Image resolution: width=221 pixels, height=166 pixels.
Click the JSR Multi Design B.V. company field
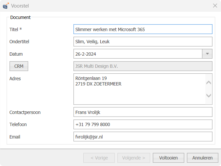[x=143, y=66]
